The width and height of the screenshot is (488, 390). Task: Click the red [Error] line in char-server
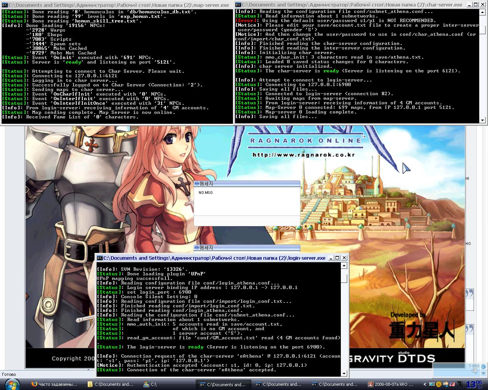[x=335, y=21]
